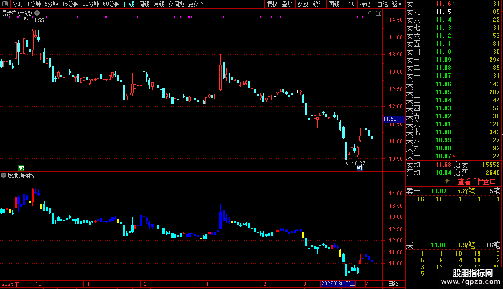Viewport: 503px width, 289px height.
Task: Switch to 30分钟 timeframe
Action: point(91,4)
